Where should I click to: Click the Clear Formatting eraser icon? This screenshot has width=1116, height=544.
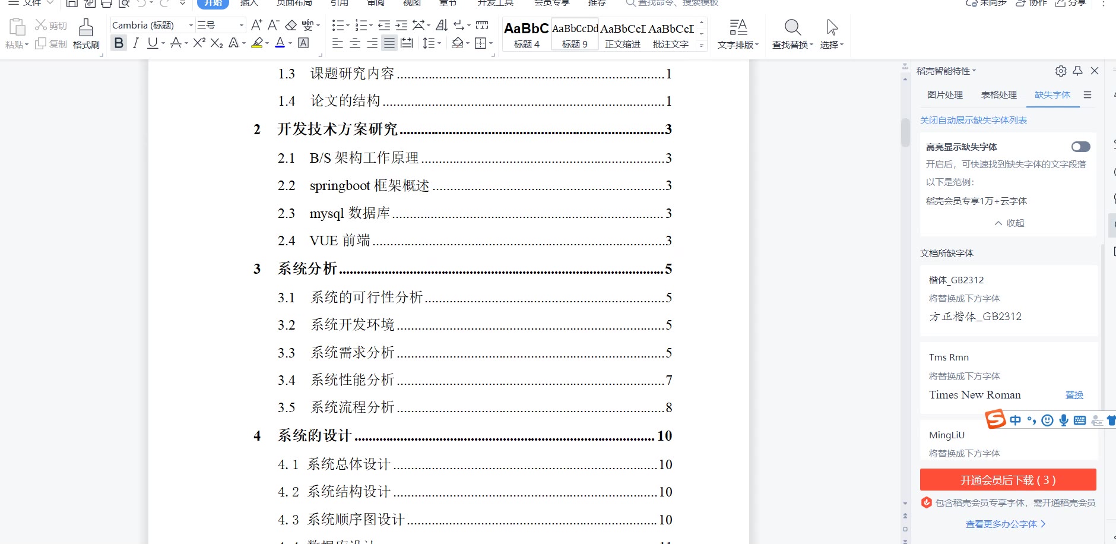point(291,25)
